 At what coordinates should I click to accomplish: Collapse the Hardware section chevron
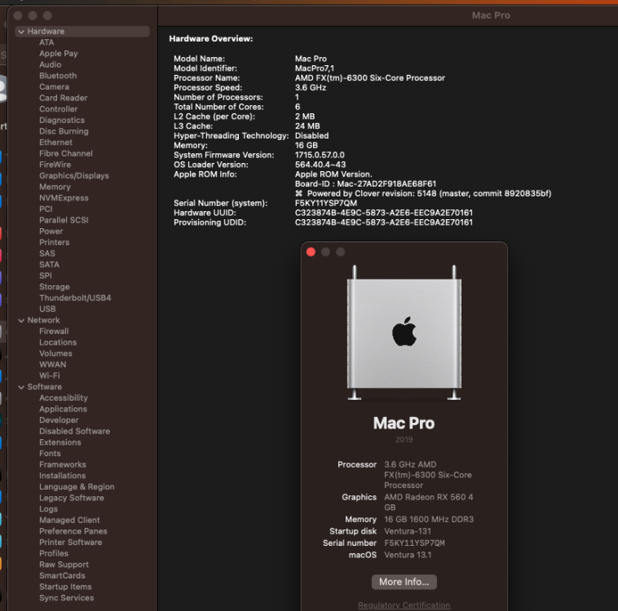click(x=21, y=32)
